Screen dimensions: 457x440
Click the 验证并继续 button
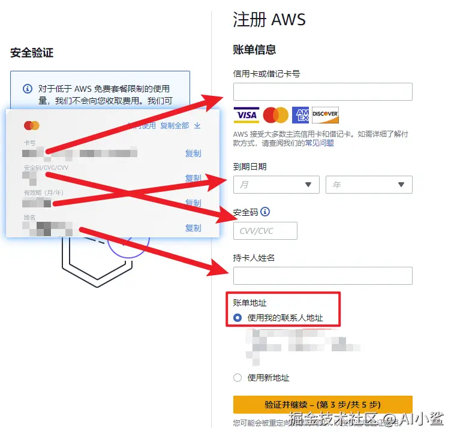point(323,405)
